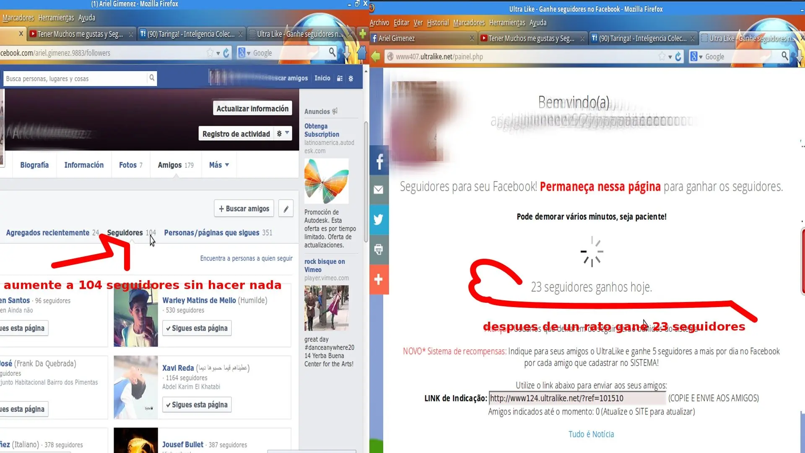Click the home icon in left Firefox toolbar
The width and height of the screenshot is (805, 453).
coord(362,53)
